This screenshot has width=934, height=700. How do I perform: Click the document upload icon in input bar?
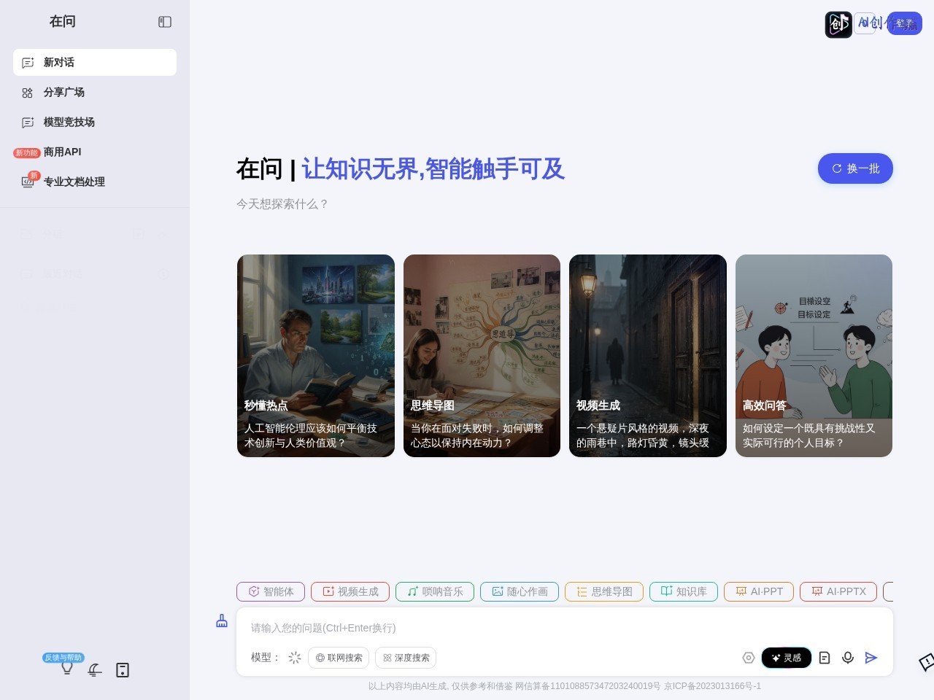tap(825, 658)
